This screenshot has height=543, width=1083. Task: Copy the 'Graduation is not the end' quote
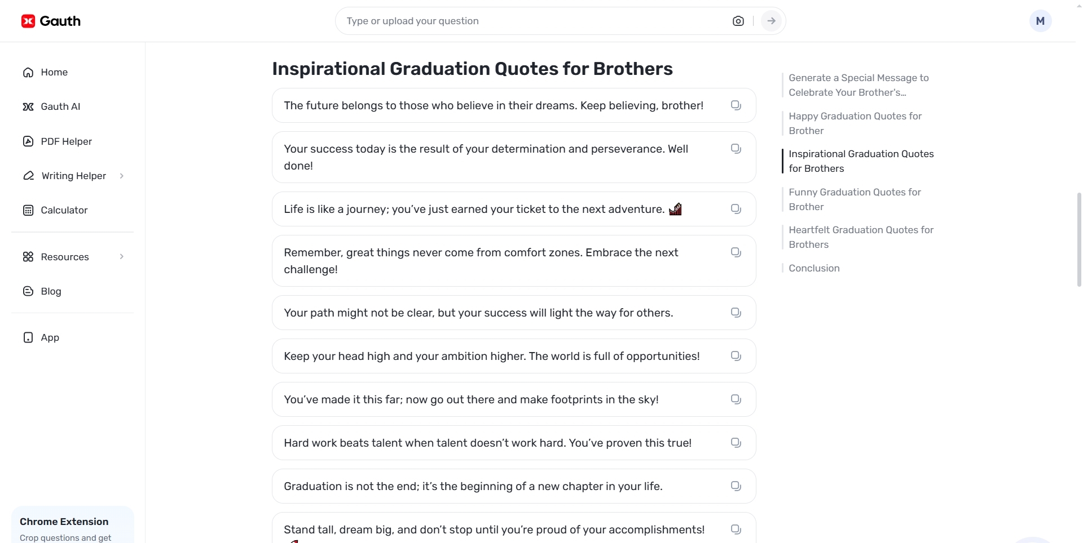pos(736,485)
